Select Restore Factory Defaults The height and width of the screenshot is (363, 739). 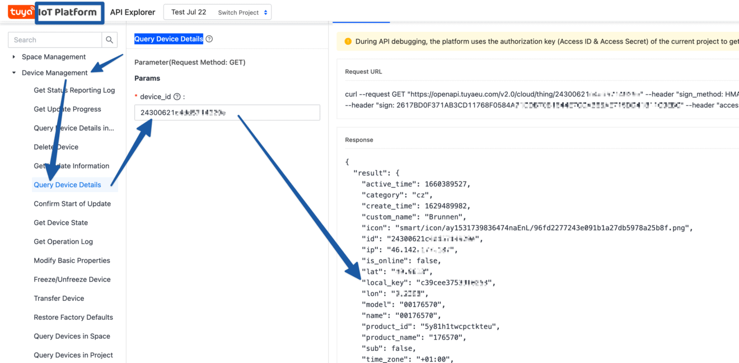(73, 317)
